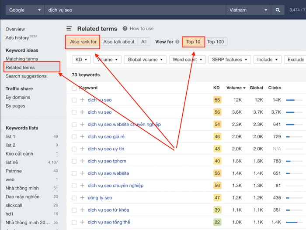Sort by KD column header
306x230 pixels.
[x=216, y=88]
